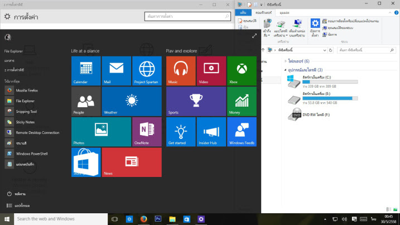Collapse the devices and drives (3) group
The height and width of the screenshot is (225, 400).
[285, 70]
